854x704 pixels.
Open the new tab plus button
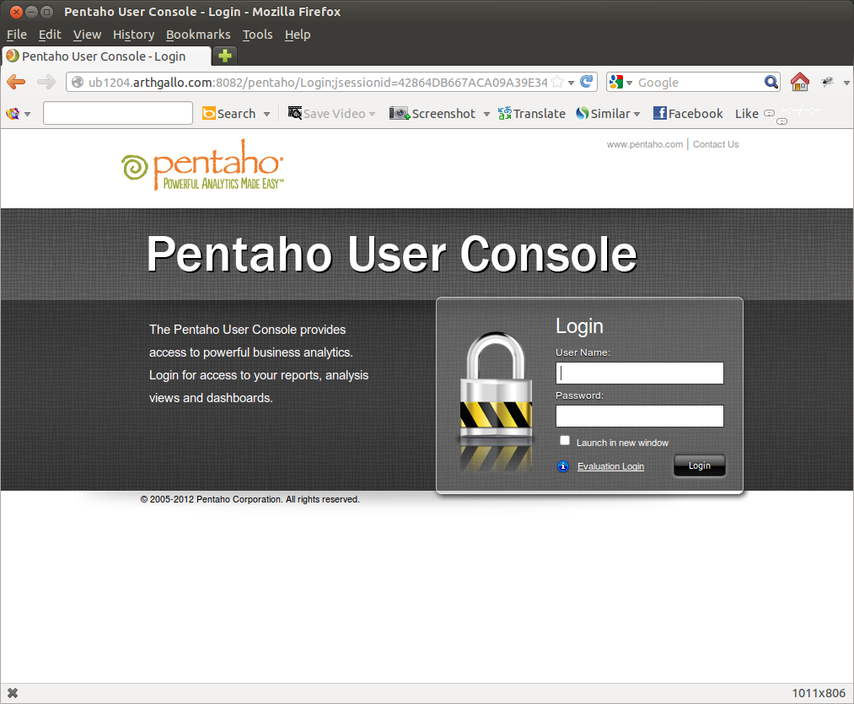(225, 56)
